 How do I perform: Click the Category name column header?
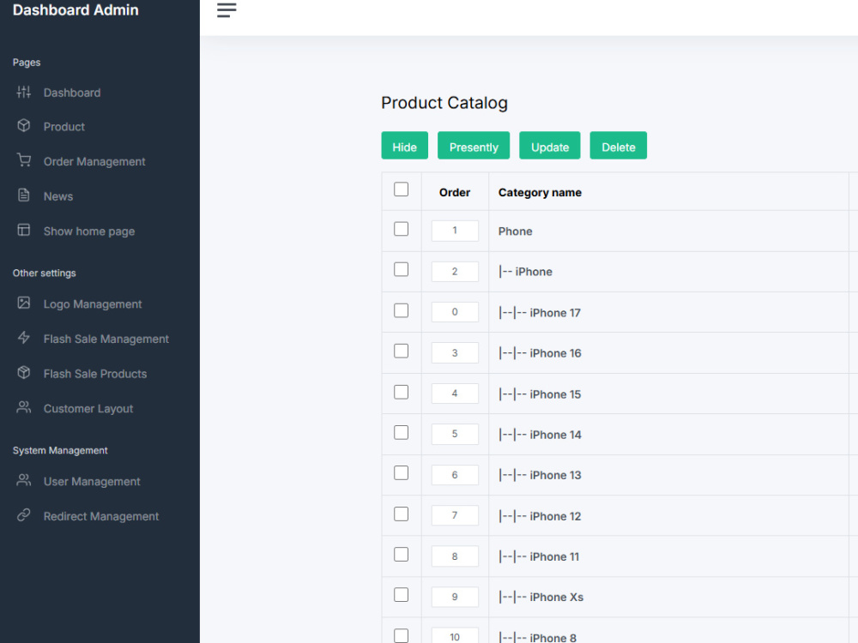click(x=540, y=192)
